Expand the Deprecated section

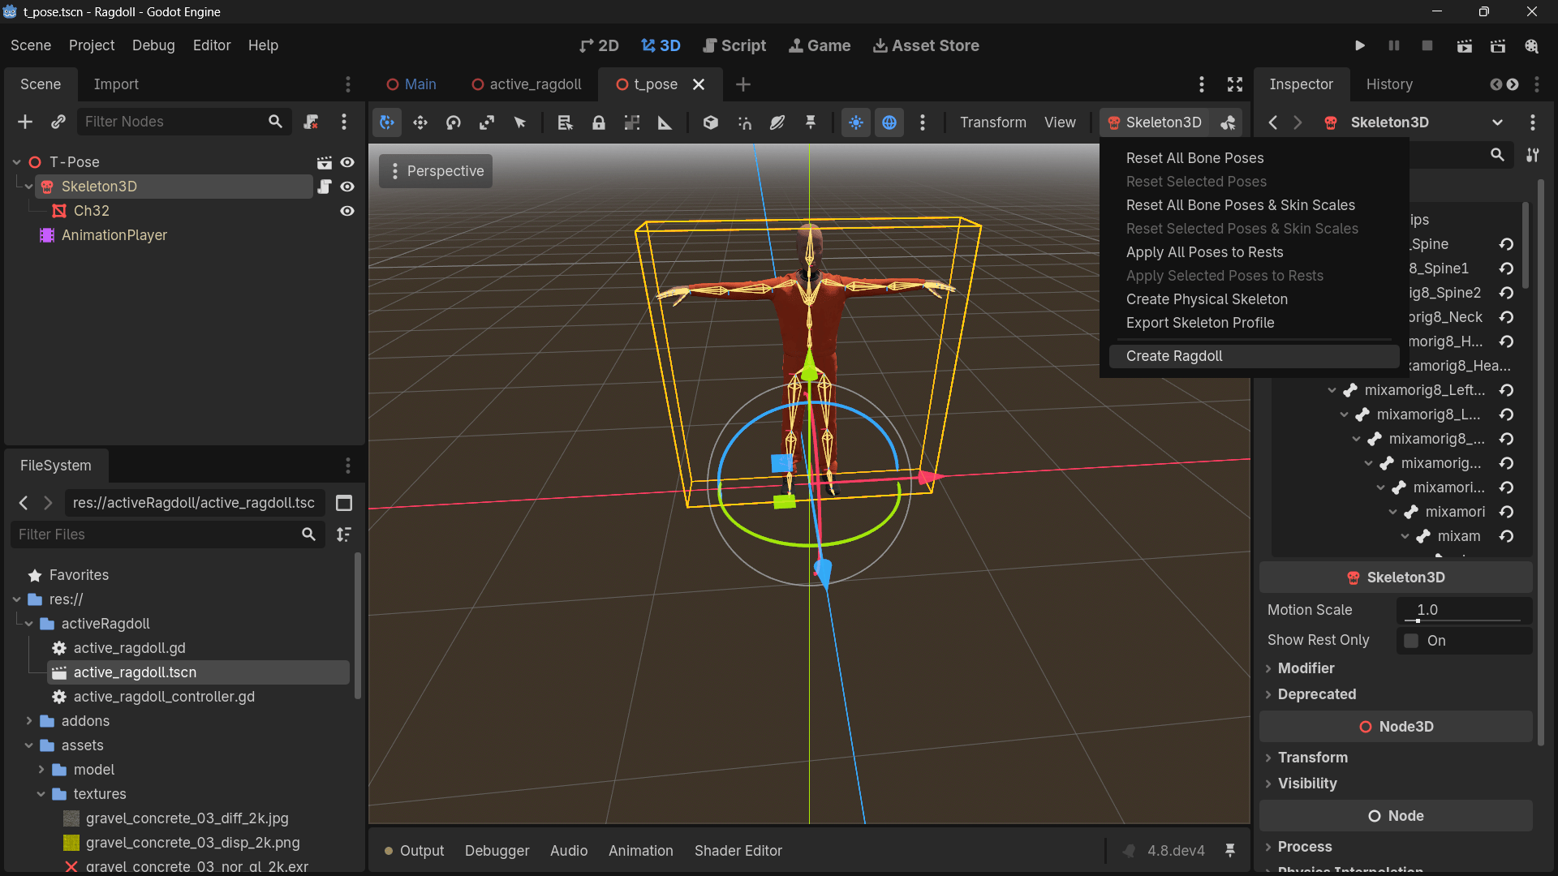[x=1316, y=694]
